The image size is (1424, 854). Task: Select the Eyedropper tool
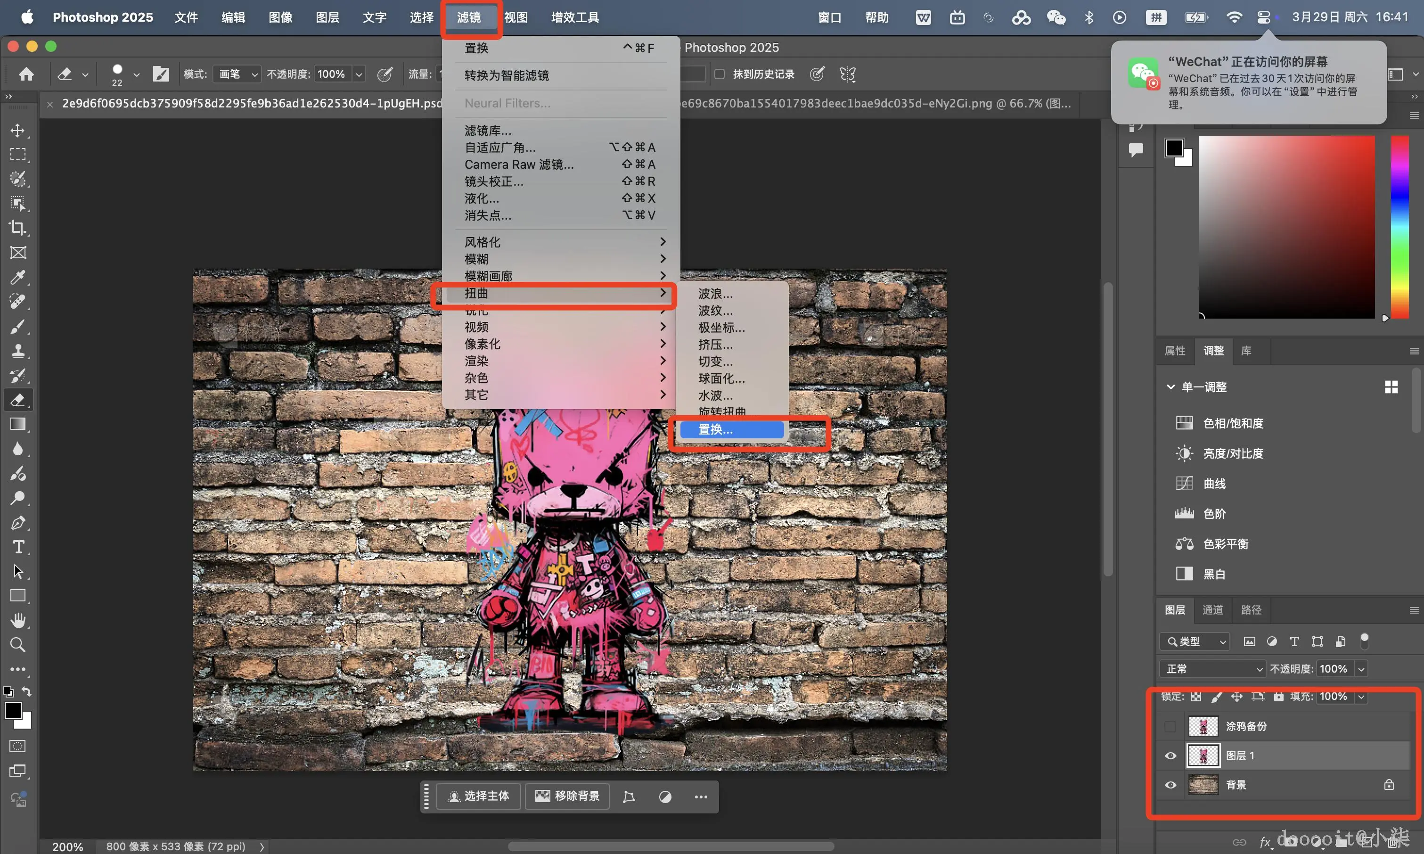click(18, 278)
